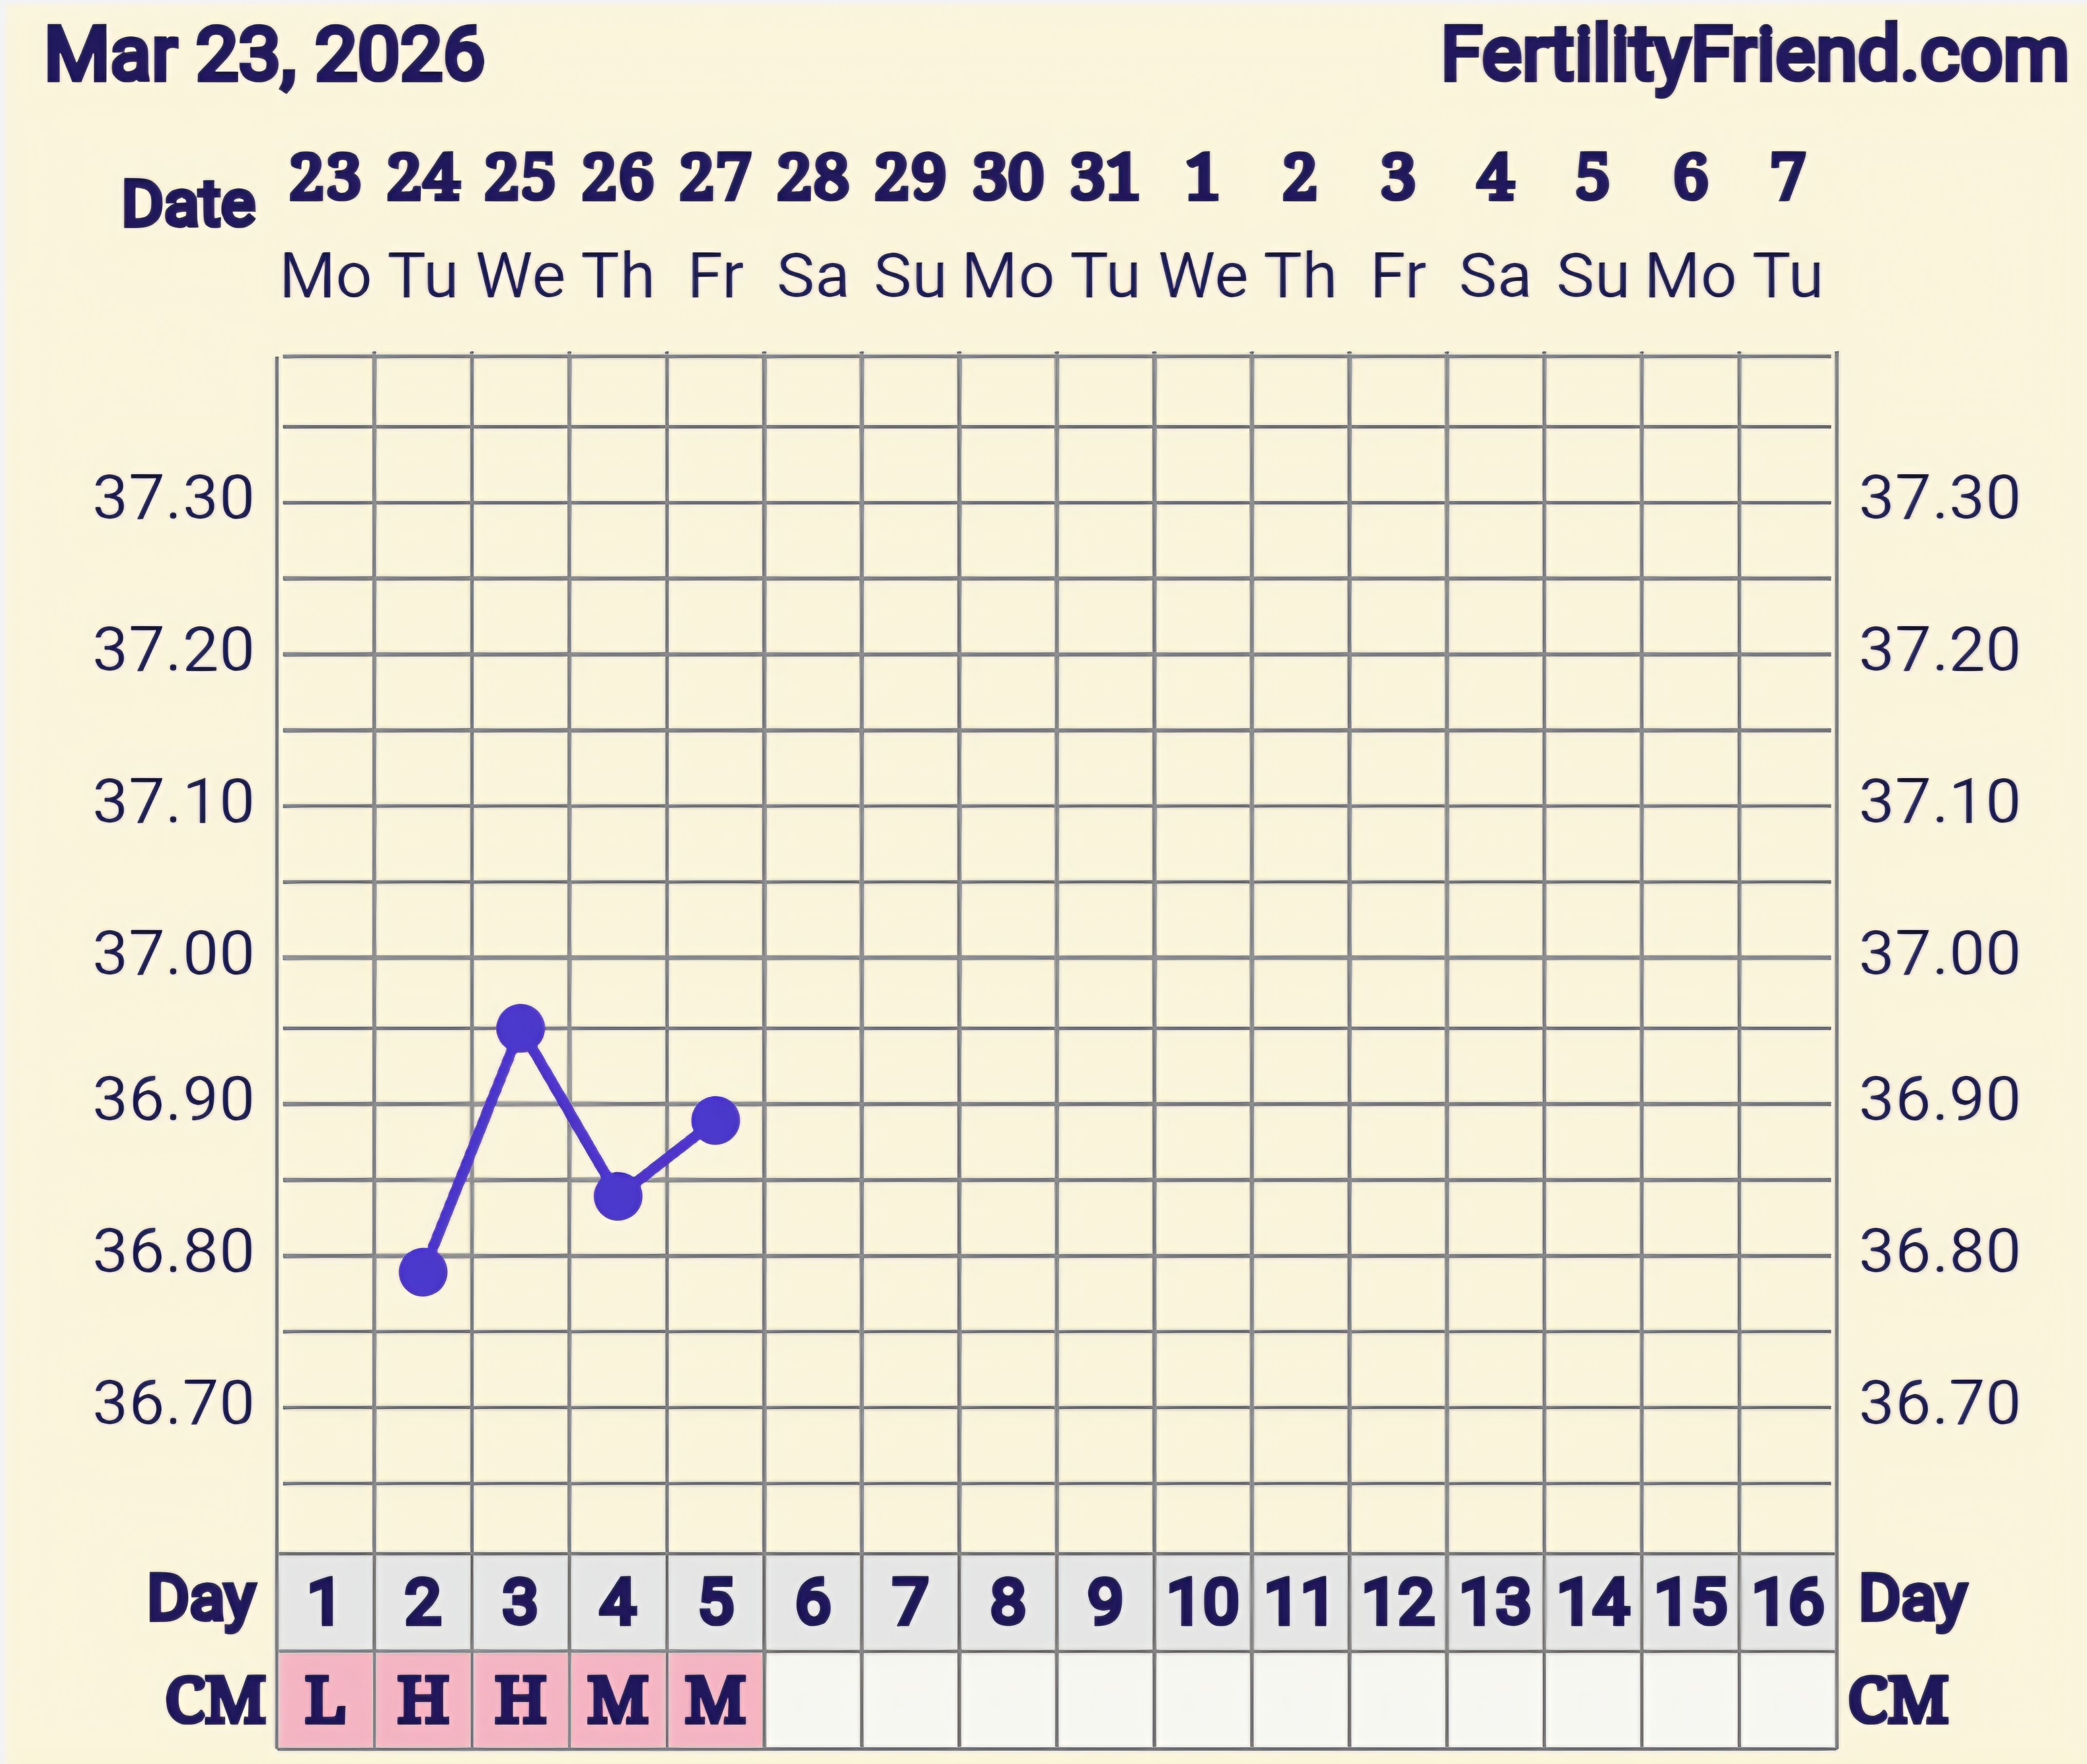The width and height of the screenshot is (2087, 1764).
Task: Click the M CM cell under day 5
Action: 715,1700
